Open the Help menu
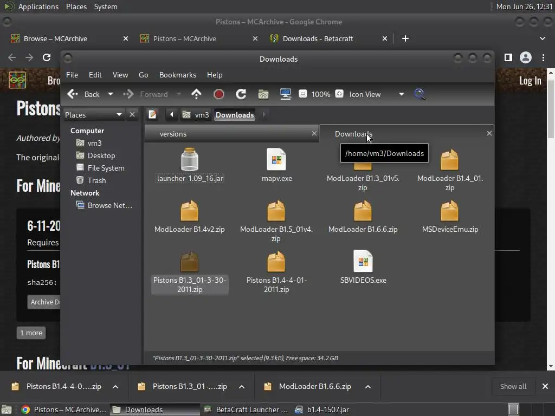Screen dimensions: 555x416 point(215,75)
